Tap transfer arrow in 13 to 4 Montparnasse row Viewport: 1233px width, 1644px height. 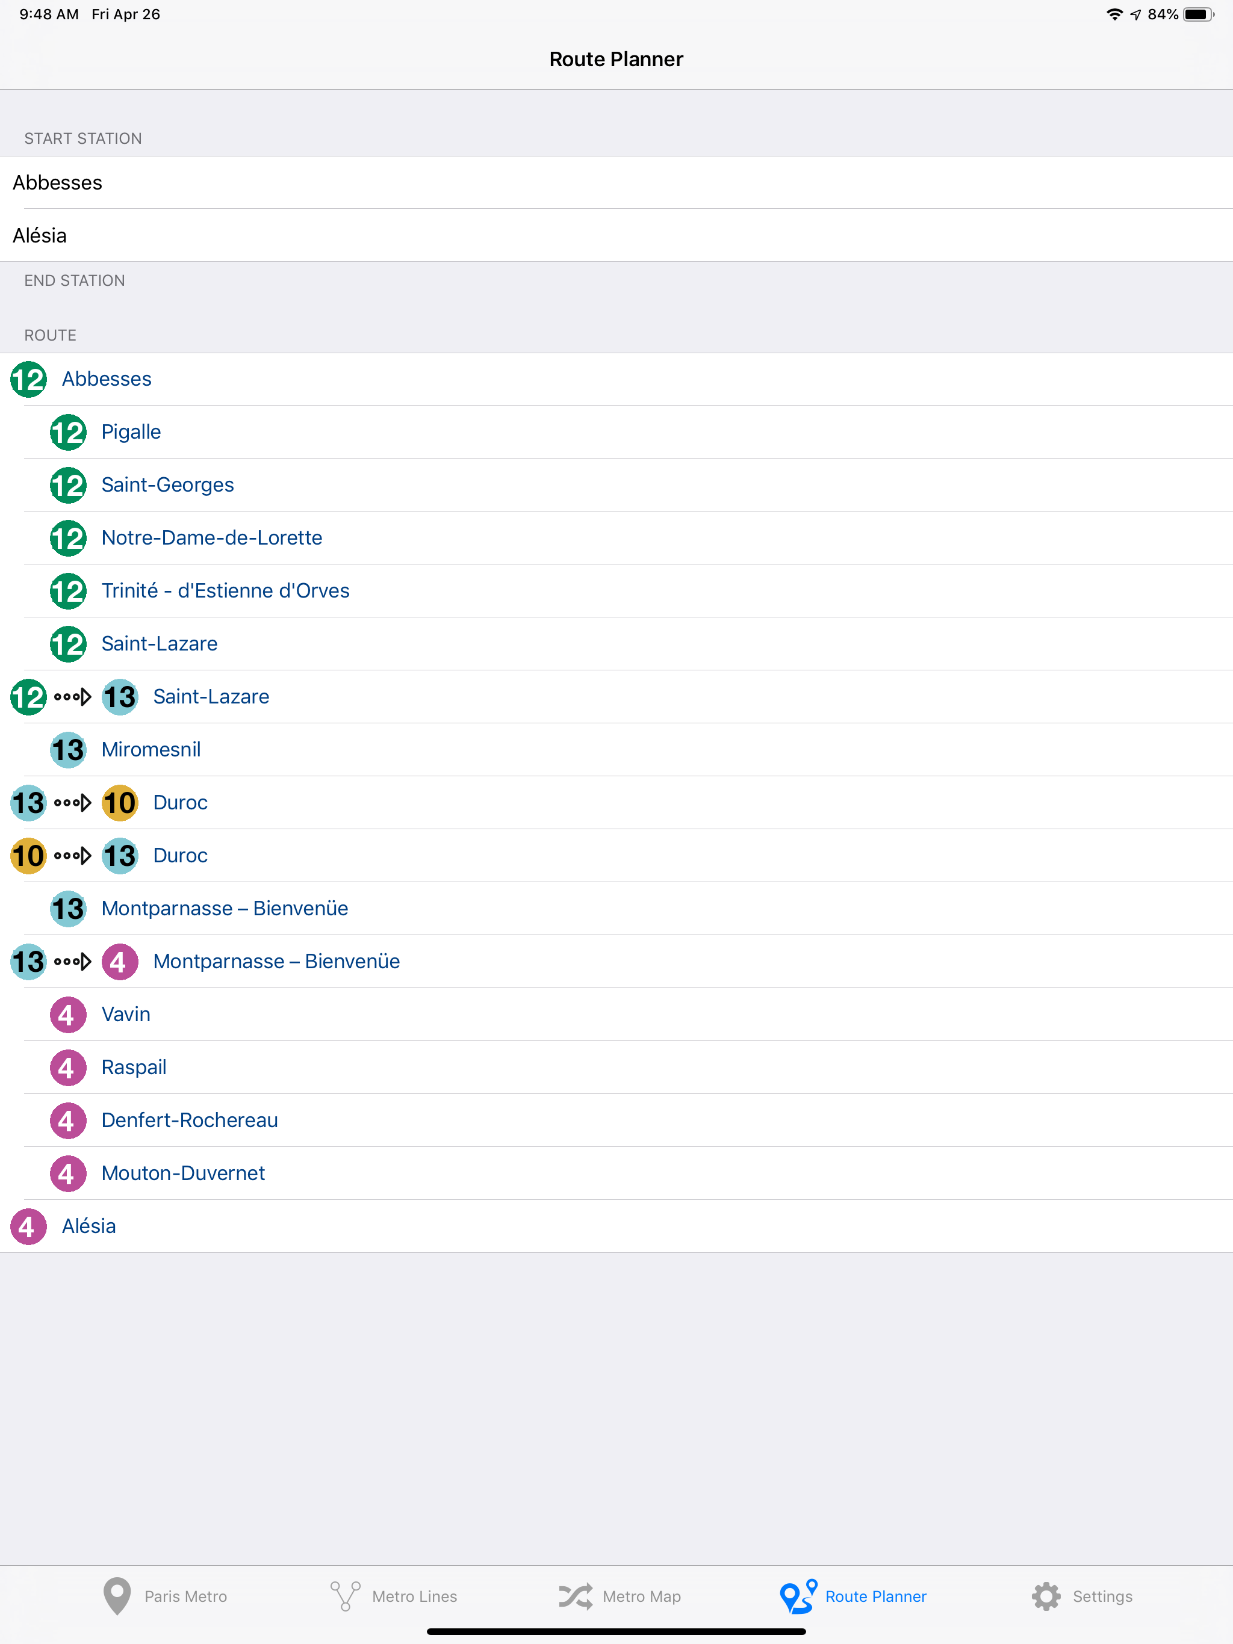pyautogui.click(x=73, y=962)
